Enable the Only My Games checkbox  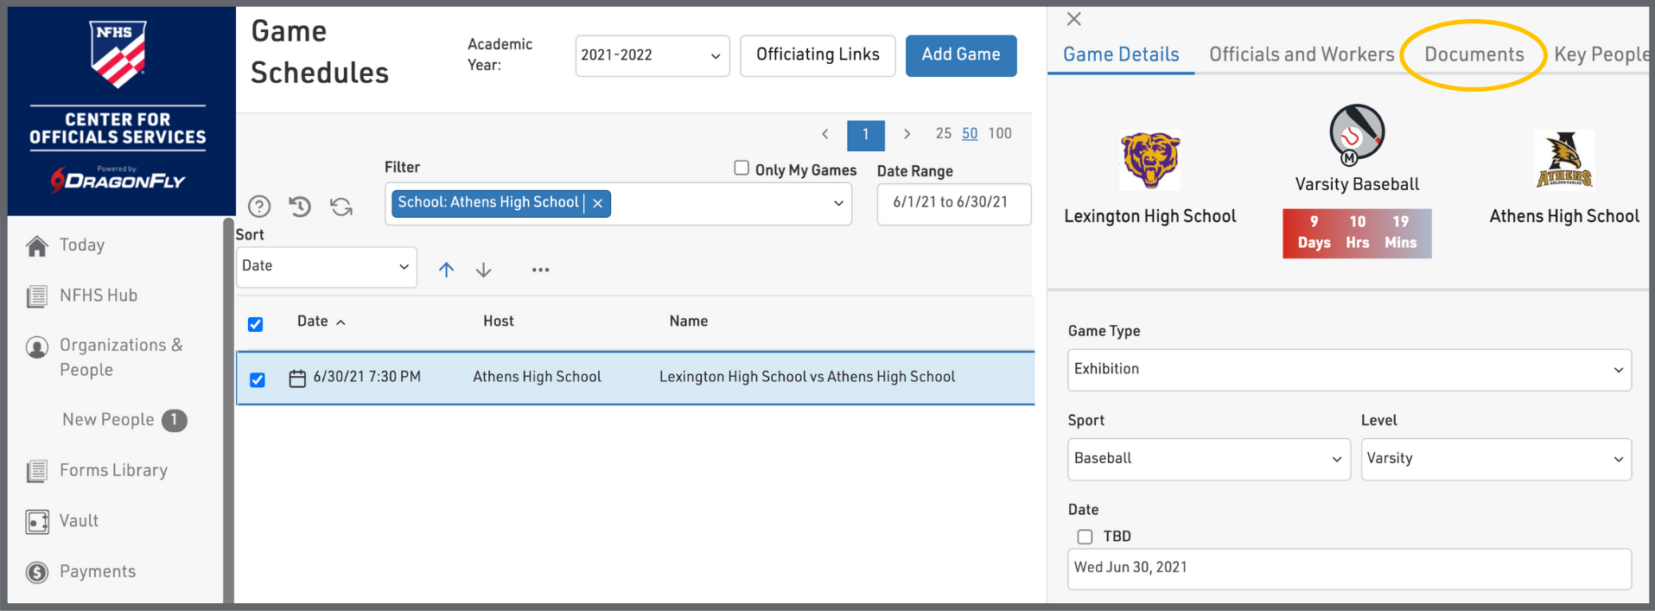tap(742, 169)
